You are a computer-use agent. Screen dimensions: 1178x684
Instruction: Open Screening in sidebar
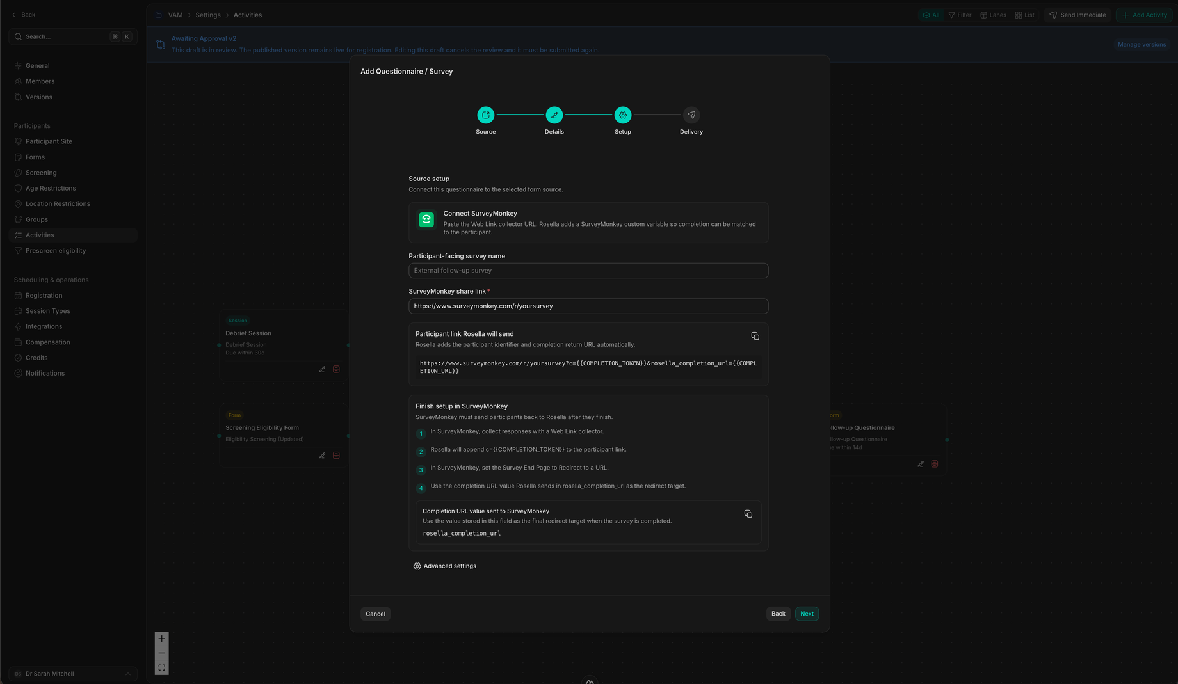[x=73, y=173]
